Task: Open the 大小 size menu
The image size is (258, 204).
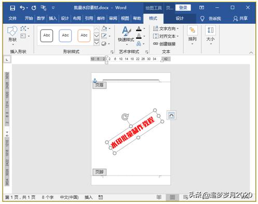Action: pos(210,35)
